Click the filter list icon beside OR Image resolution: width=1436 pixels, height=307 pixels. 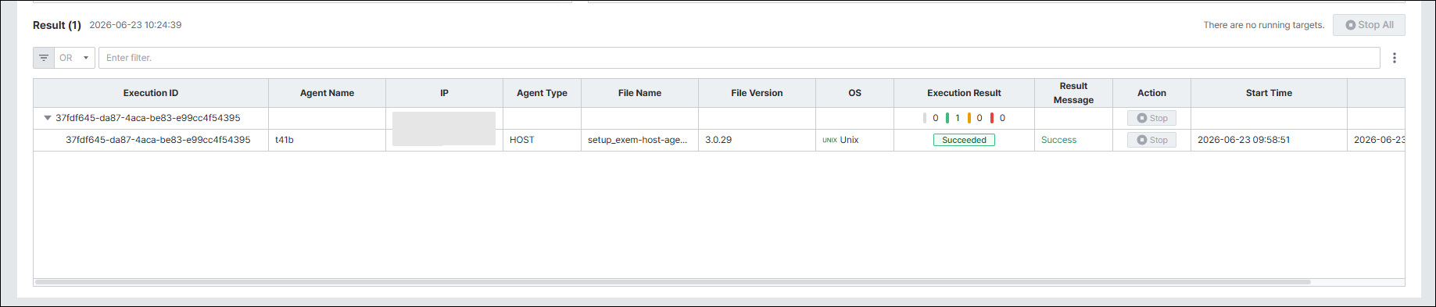click(44, 58)
